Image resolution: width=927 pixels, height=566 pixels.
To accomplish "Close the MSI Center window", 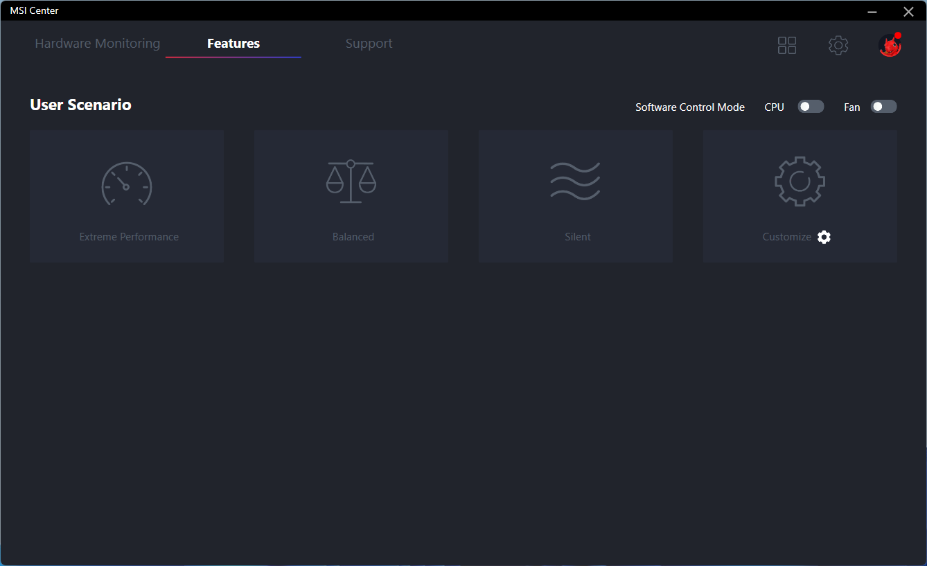I will [908, 11].
